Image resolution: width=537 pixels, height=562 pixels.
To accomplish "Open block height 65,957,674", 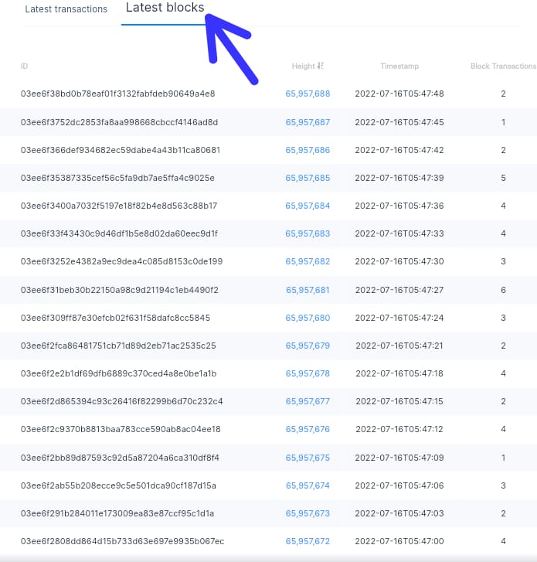I will (308, 485).
